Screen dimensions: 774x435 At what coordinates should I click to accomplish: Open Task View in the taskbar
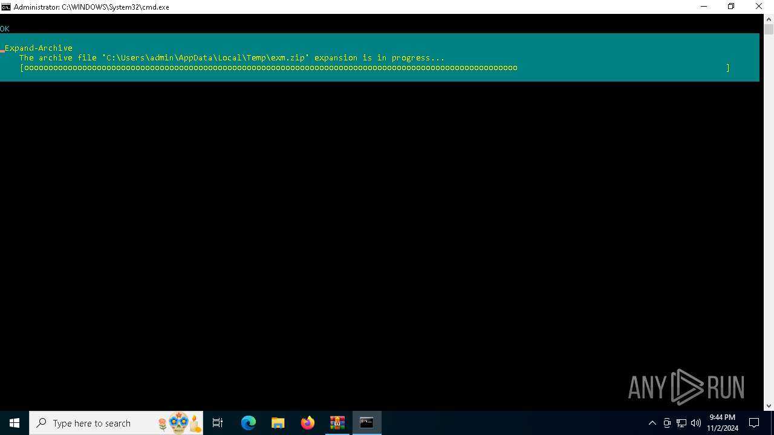pyautogui.click(x=218, y=423)
